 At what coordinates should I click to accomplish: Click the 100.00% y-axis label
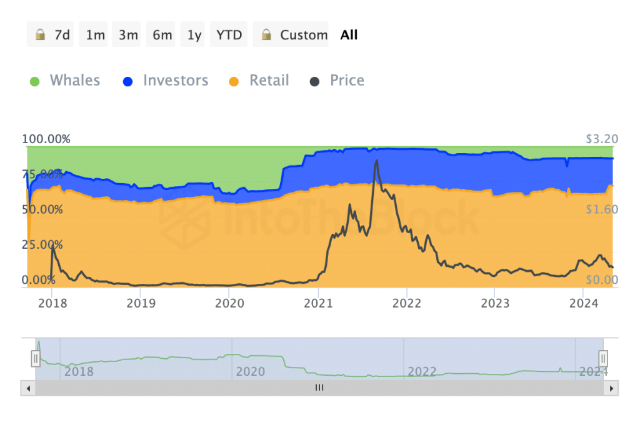coord(46,139)
